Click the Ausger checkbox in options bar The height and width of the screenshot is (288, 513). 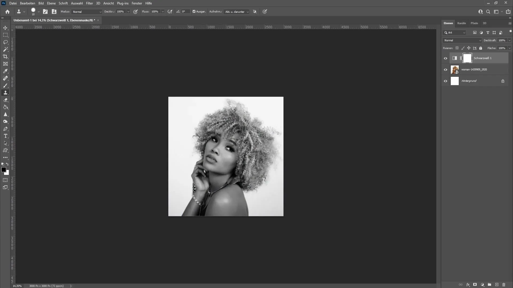pos(194,12)
